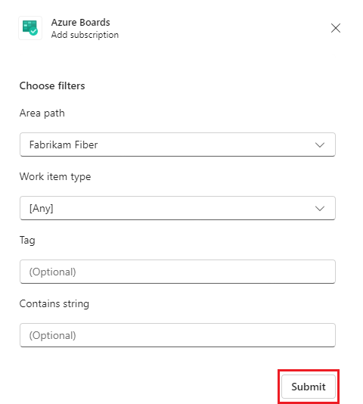Click the Area path label
Image resolution: width=363 pixels, height=404 pixels.
pyautogui.click(x=42, y=113)
